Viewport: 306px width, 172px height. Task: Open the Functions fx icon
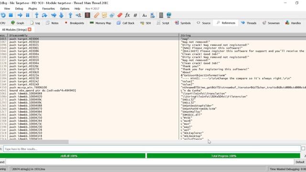128,15
